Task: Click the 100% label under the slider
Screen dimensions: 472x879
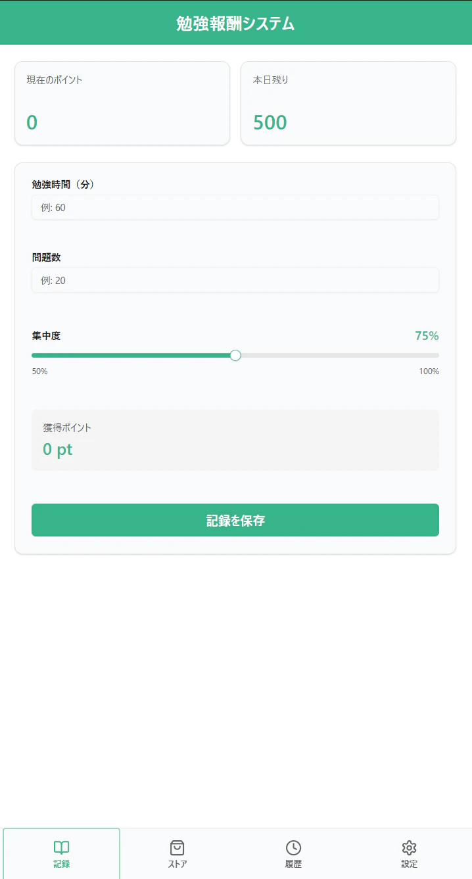Action: coord(429,371)
